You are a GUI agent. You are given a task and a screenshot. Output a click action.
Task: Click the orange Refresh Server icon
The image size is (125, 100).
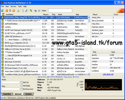click(x=13, y=10)
